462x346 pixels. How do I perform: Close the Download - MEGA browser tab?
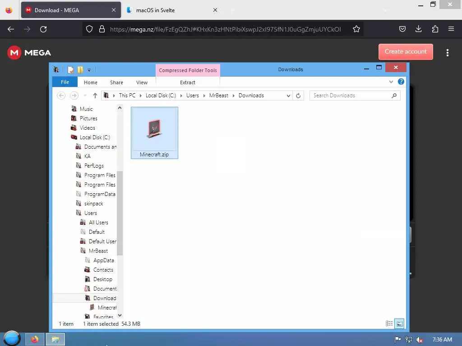coord(113,10)
